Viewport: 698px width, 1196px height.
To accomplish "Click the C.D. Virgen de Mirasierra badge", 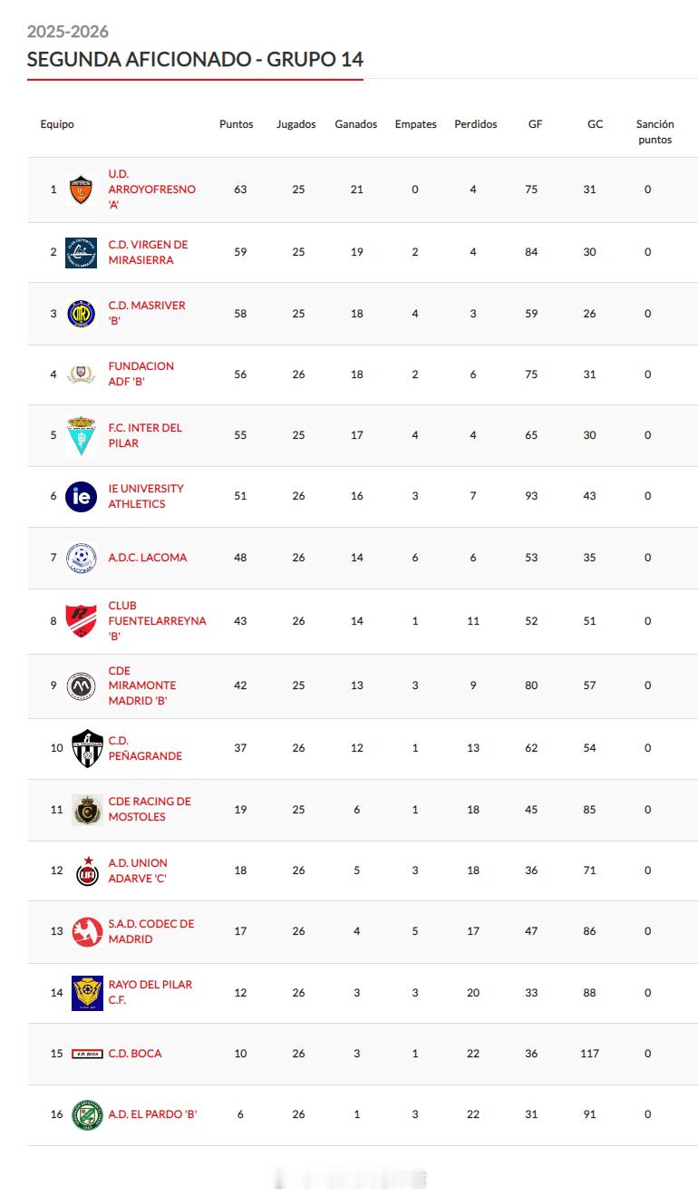I will coord(81,253).
